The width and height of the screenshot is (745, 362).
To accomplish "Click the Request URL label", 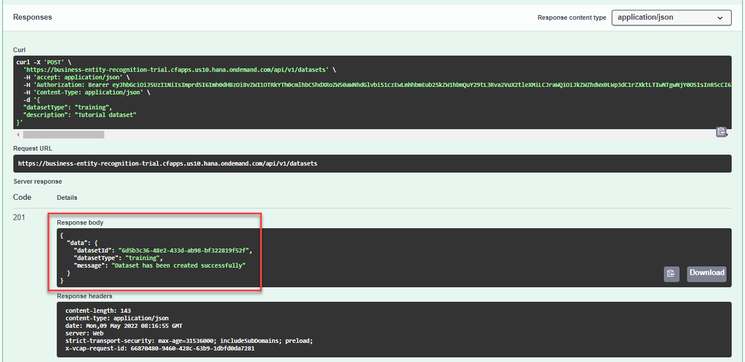I will coord(32,148).
